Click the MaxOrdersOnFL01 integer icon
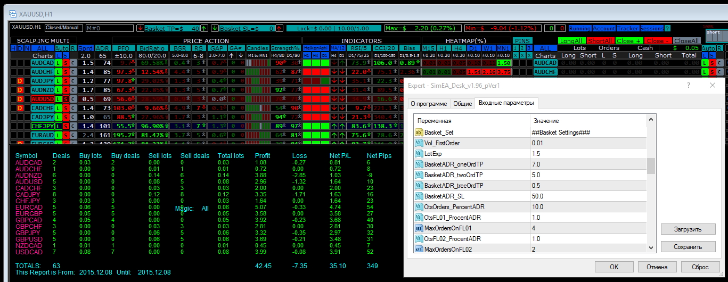Viewport: 728px width, 282px height. (419, 228)
